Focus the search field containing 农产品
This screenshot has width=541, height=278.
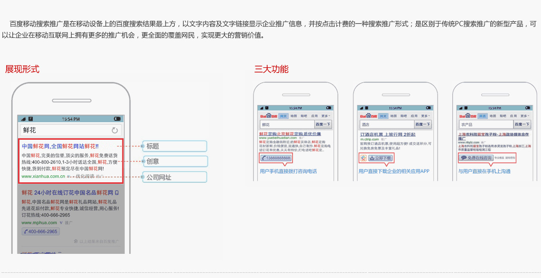click(486, 125)
